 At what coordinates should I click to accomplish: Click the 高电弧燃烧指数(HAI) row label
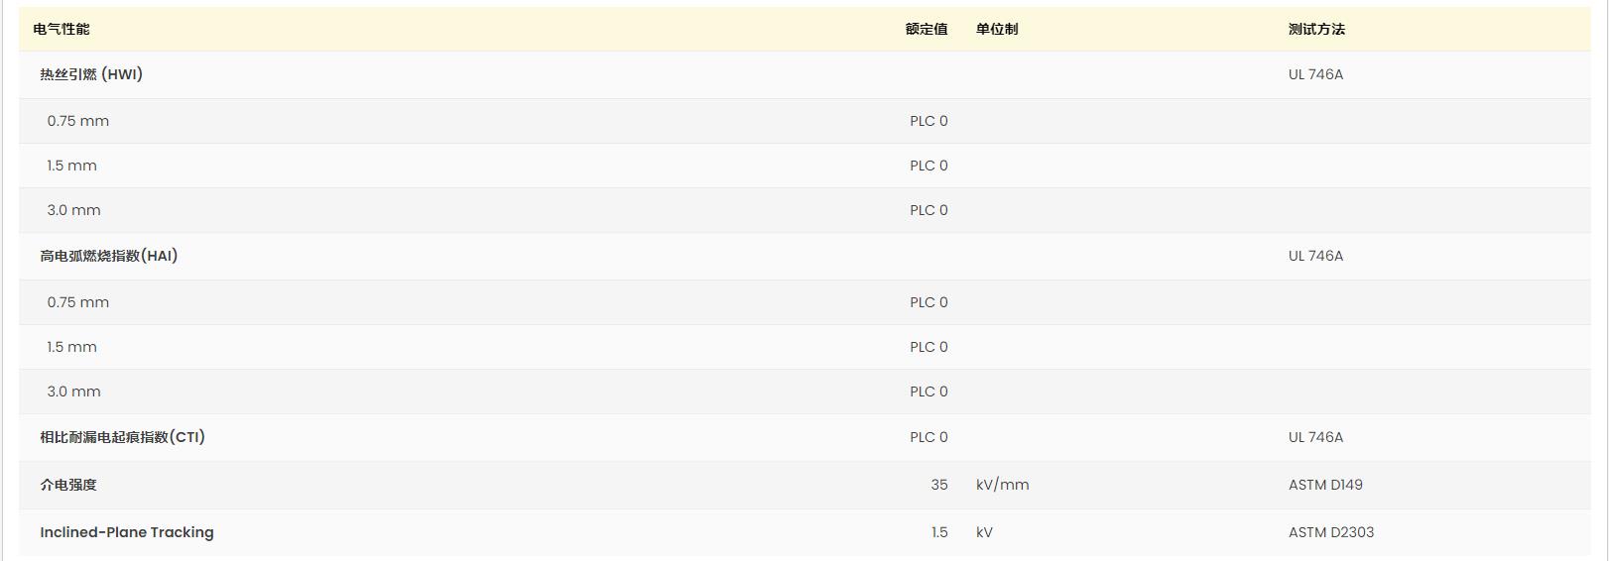109,256
